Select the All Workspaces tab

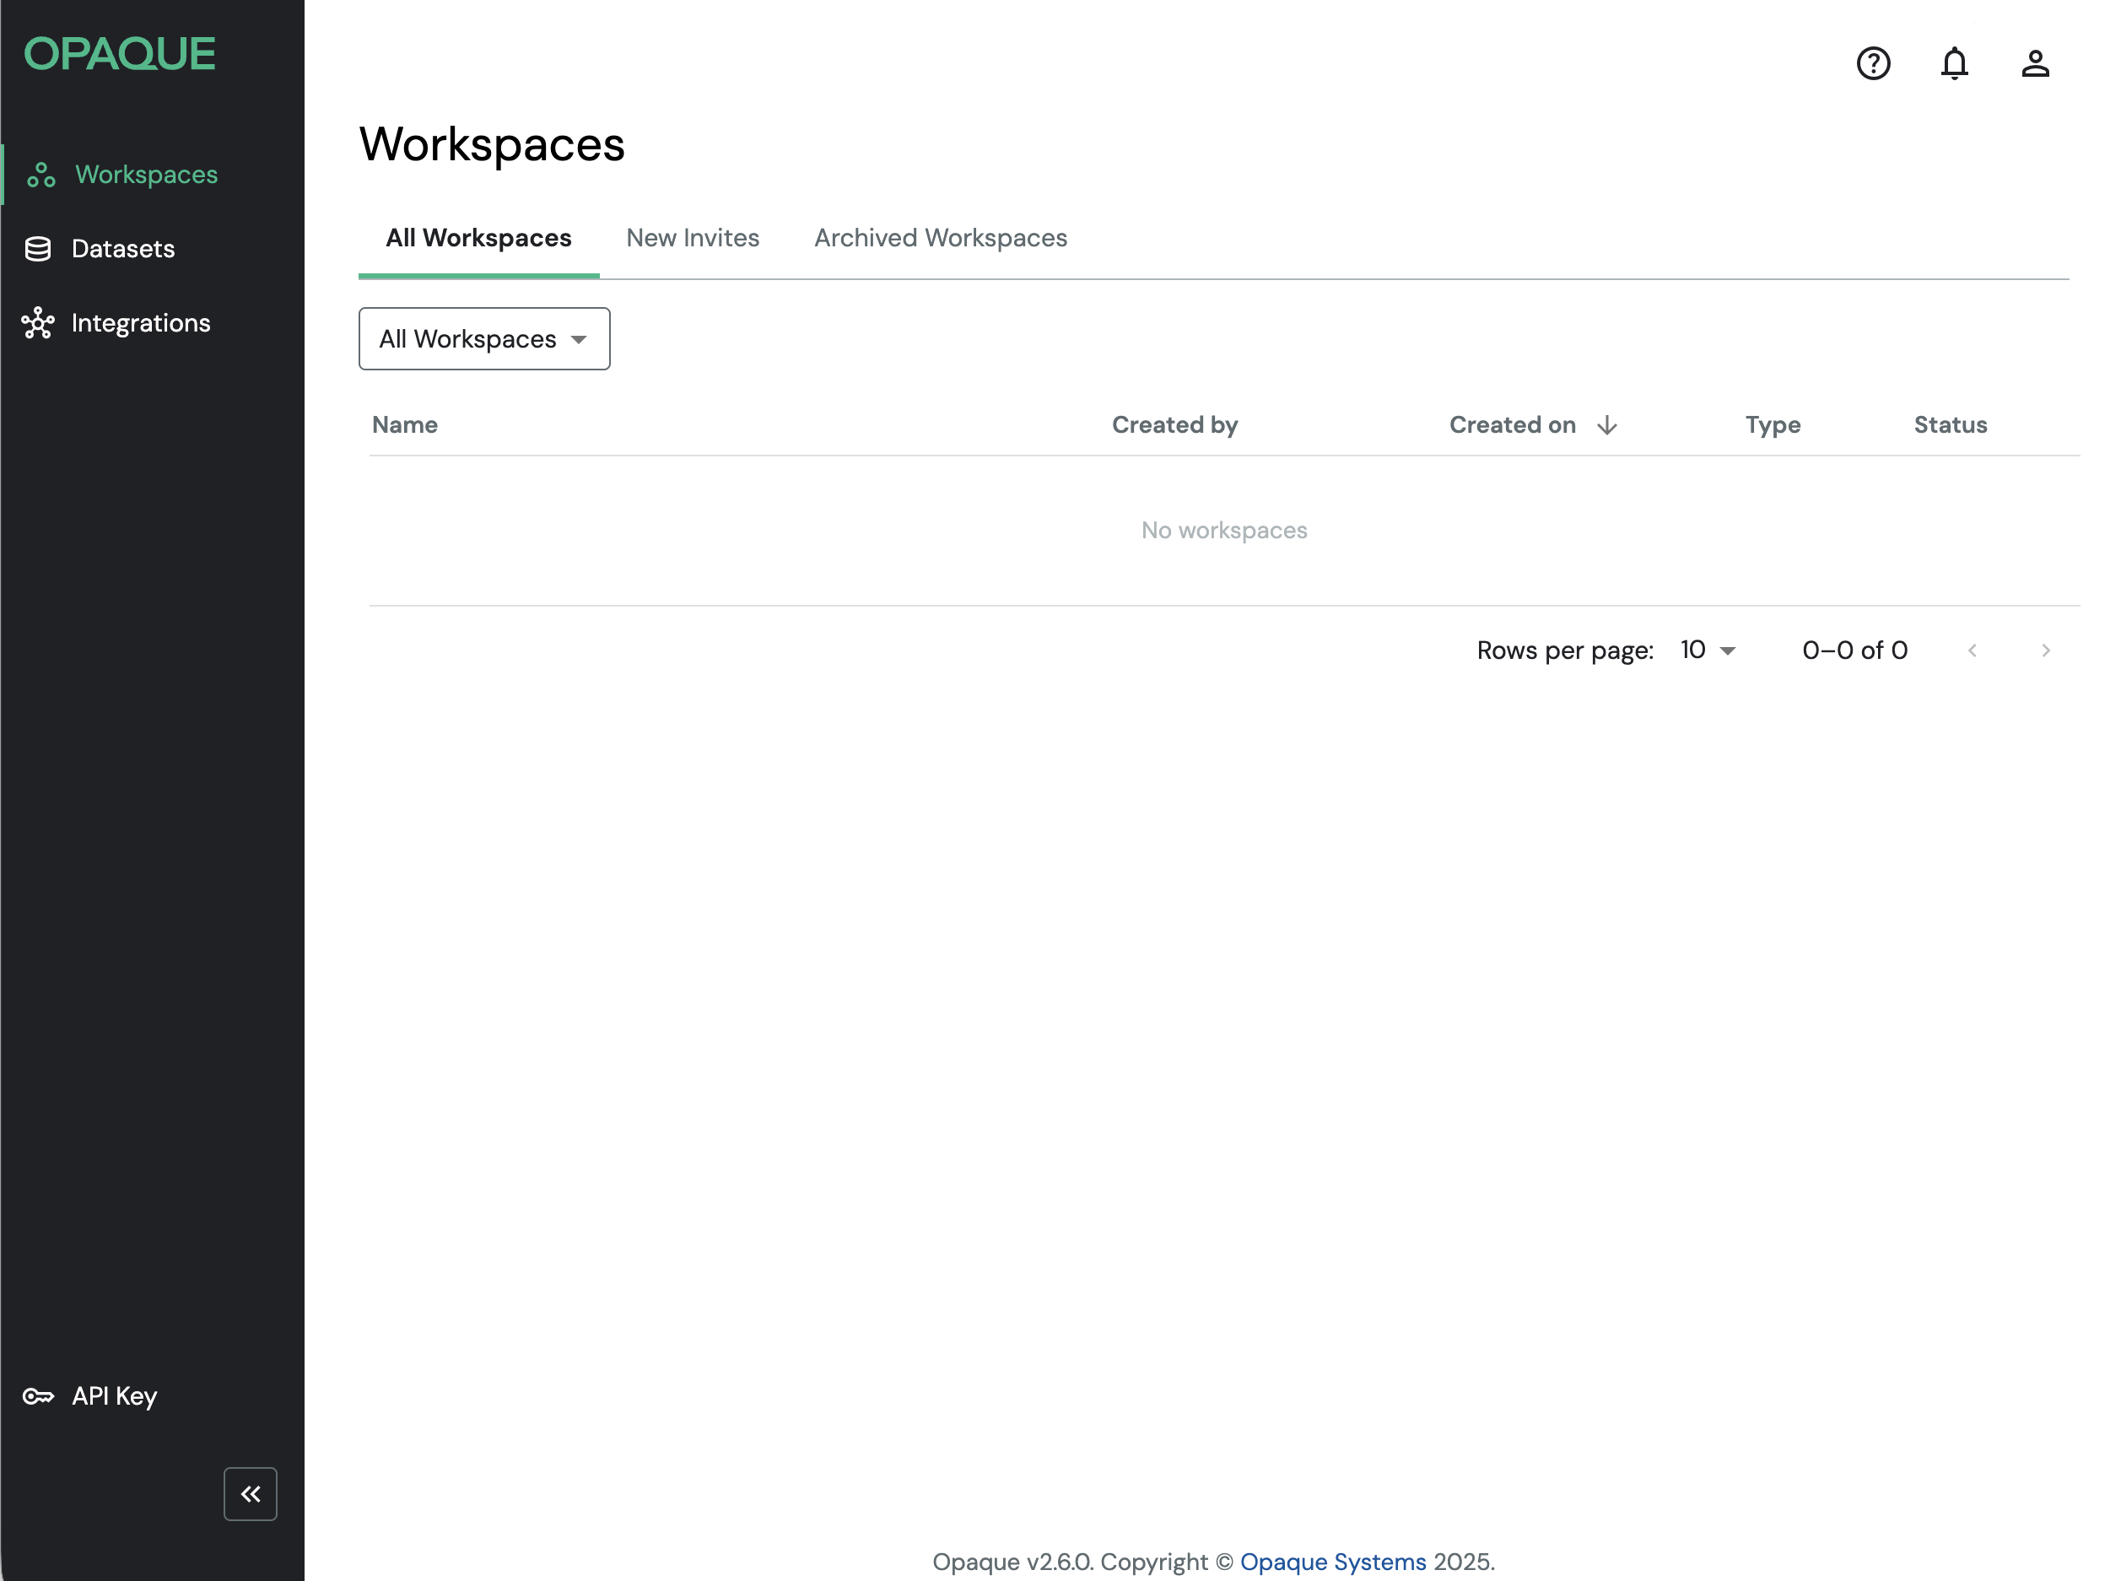click(x=478, y=237)
